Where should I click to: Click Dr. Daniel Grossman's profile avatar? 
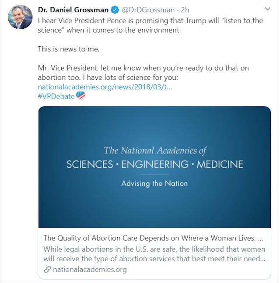20,17
